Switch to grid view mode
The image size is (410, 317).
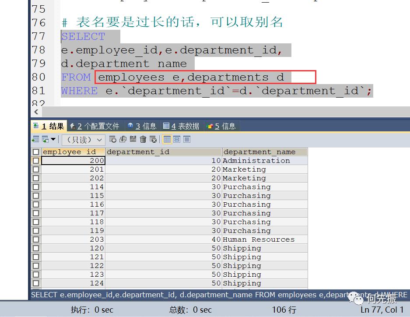tap(167, 139)
